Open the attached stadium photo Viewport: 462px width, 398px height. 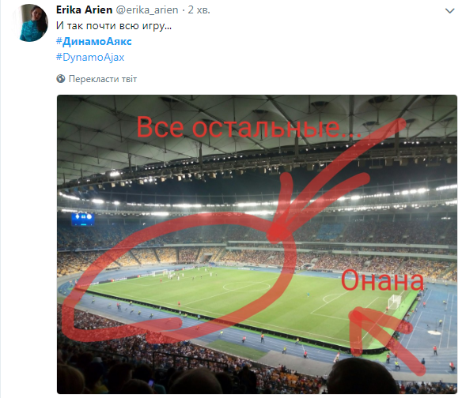[x=257, y=244]
